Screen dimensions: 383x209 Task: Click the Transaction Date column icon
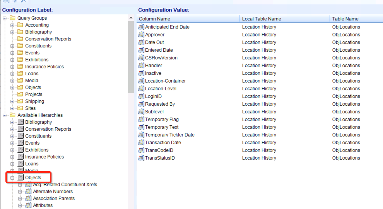141,143
